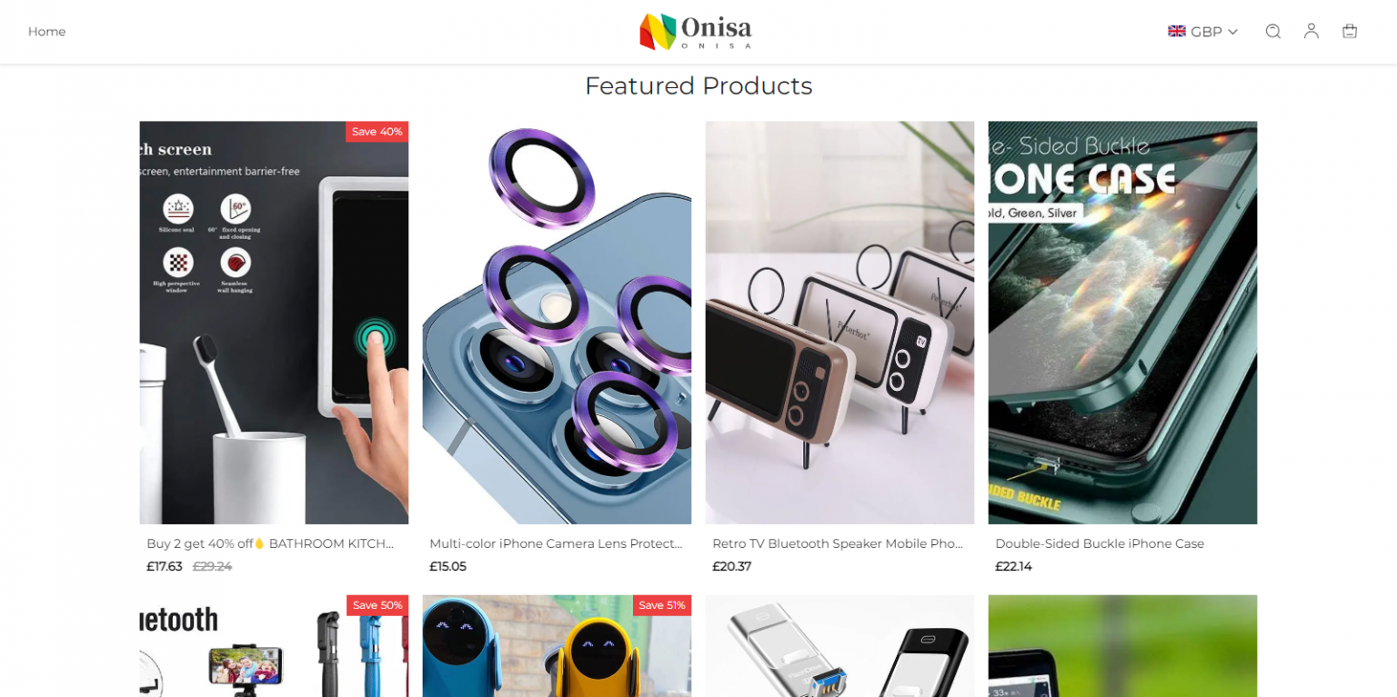Click Retro TV Bluetooth Speaker title link
The image size is (1397, 697).
tap(838, 543)
